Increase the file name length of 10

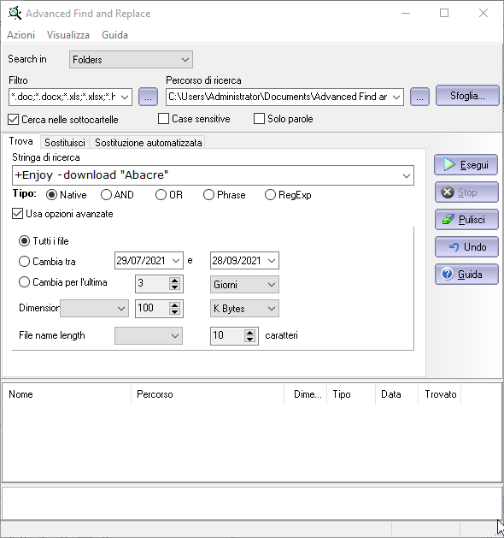250,332
